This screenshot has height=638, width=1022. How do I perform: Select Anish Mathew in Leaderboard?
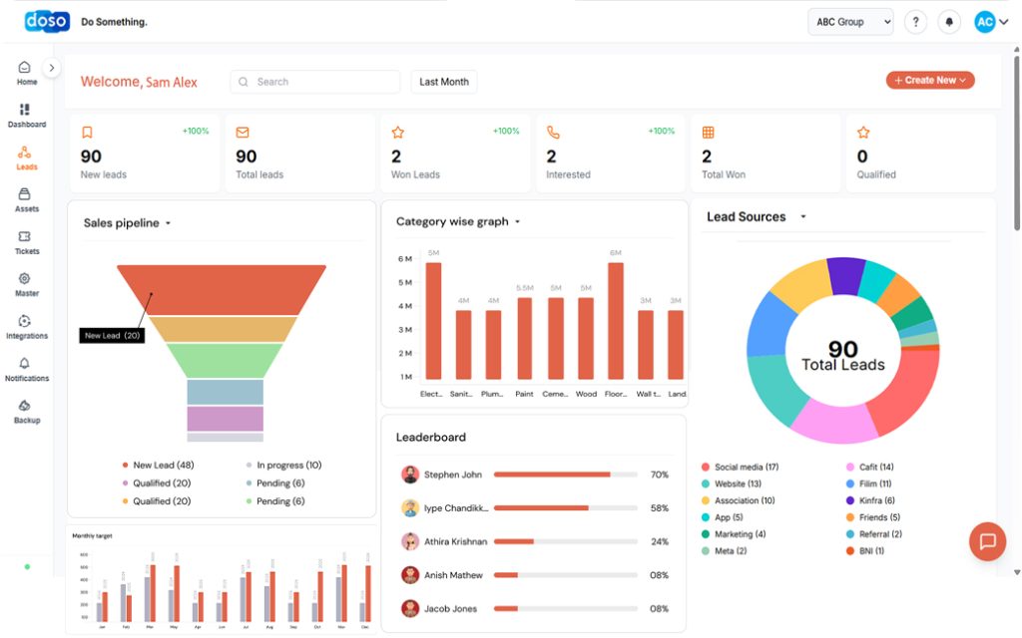click(x=453, y=575)
